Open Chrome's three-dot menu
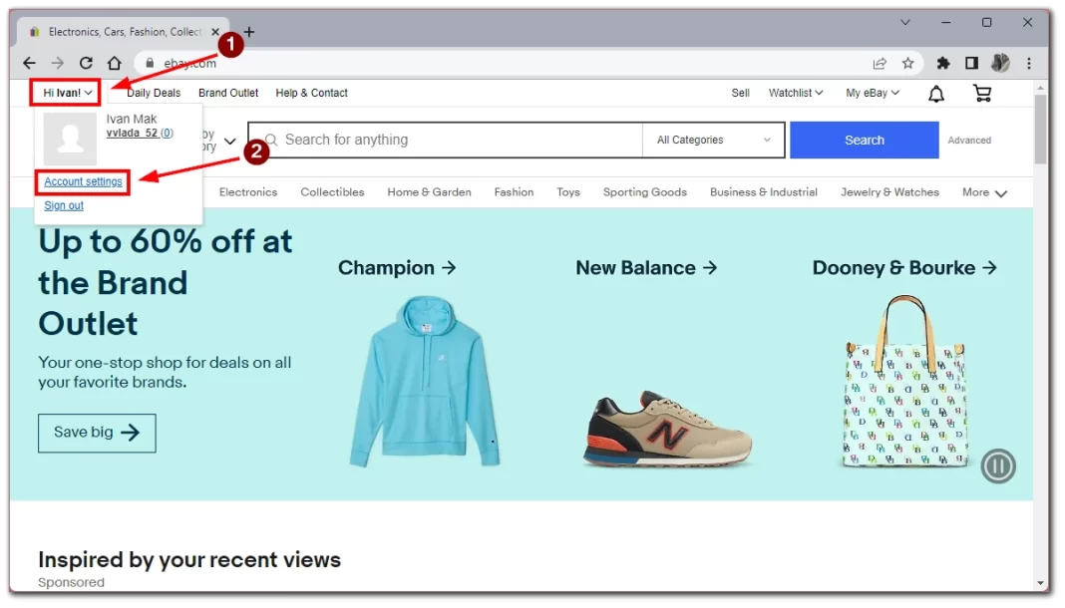The width and height of the screenshot is (1065, 608). click(x=1029, y=63)
